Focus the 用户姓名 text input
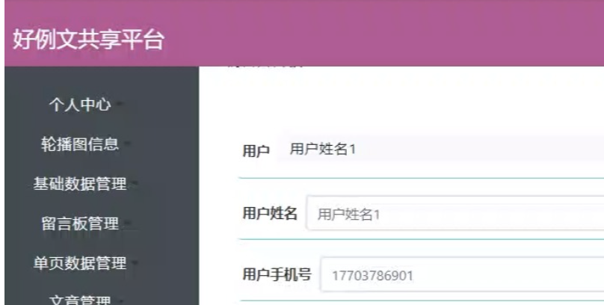 point(455,213)
